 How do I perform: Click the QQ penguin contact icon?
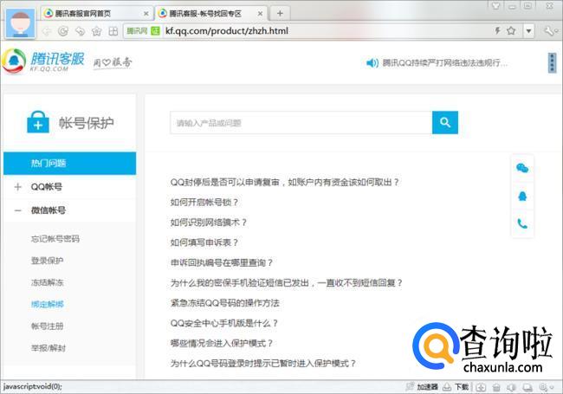[522, 197]
